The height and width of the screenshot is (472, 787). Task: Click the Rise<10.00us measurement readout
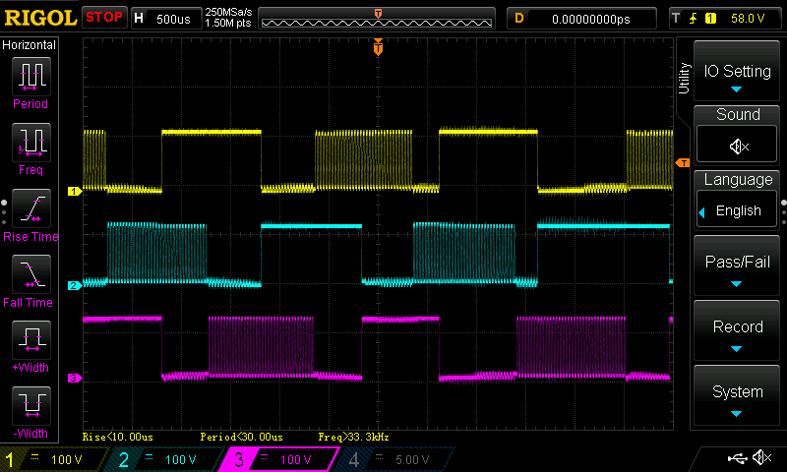pyautogui.click(x=117, y=437)
